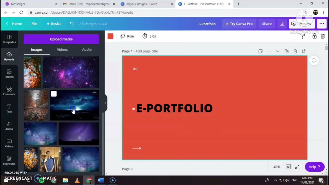
Task: Open the Audio sidebar panel
Action: [x=9, y=126]
